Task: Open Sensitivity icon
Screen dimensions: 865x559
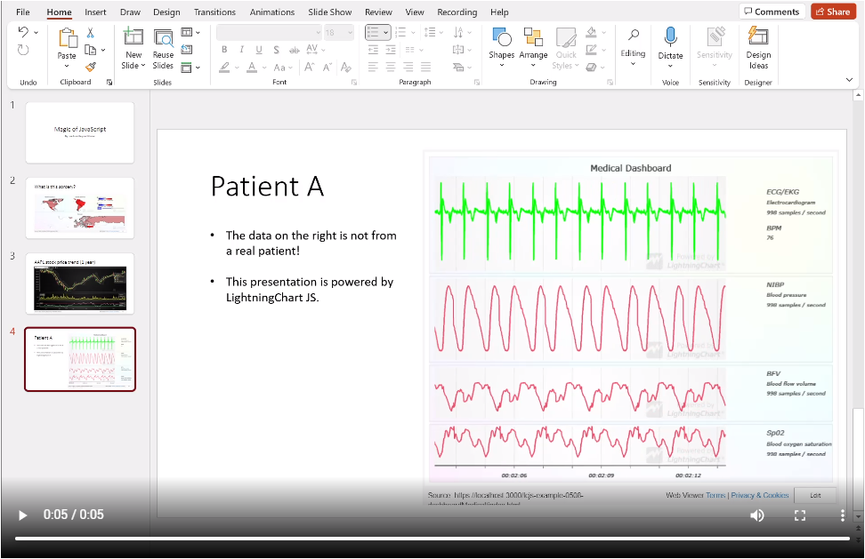Action: pyautogui.click(x=715, y=36)
